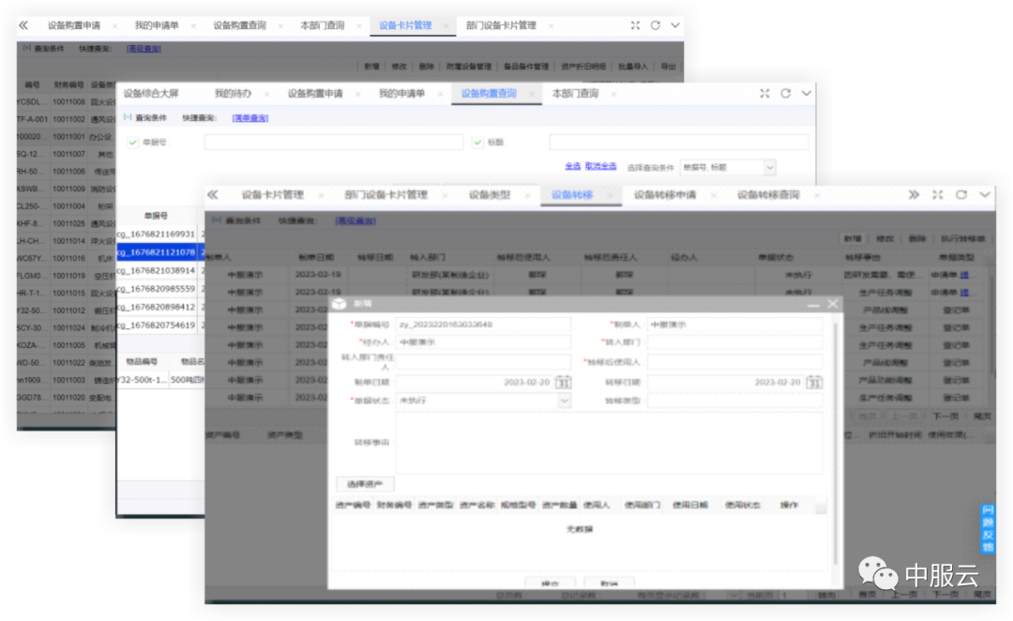Screen dimensions: 1013x621
Task: Click the fullscreen icon of the rearmost window
Action: (x=635, y=25)
